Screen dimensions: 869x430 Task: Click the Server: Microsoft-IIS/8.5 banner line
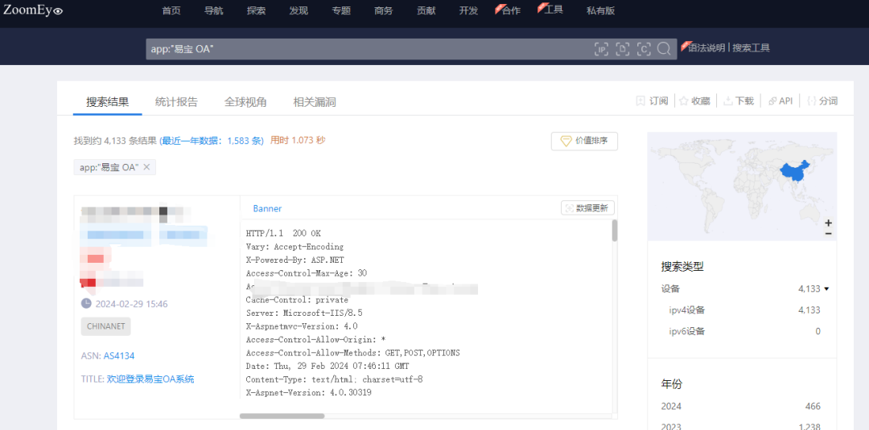(303, 313)
